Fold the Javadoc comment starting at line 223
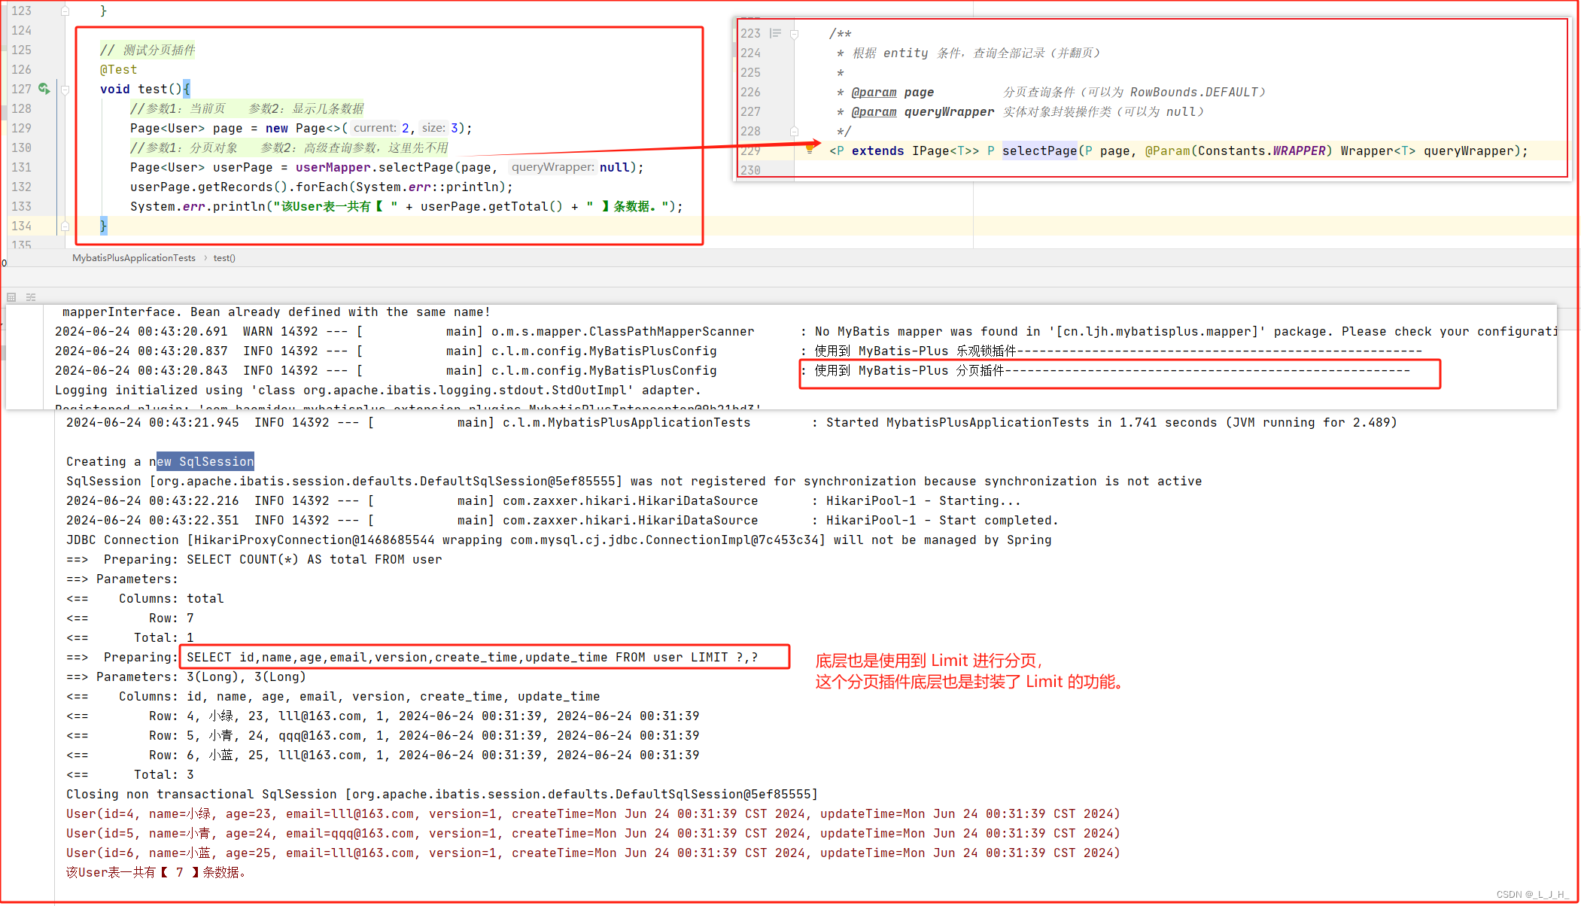The height and width of the screenshot is (906, 1581). [x=794, y=34]
